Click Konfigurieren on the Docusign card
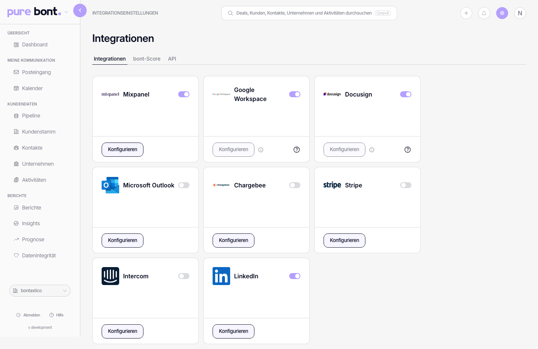The image size is (538, 349). pos(344,150)
